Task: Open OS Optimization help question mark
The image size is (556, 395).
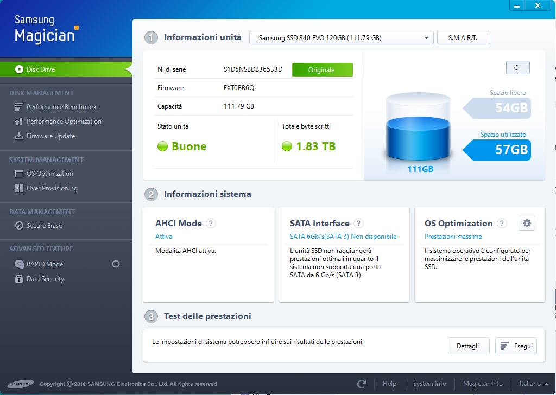Action: coord(502,223)
